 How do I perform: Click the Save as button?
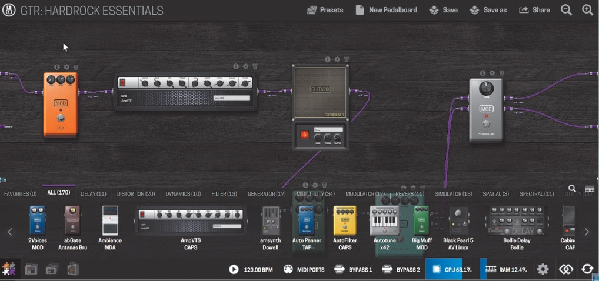pos(488,10)
